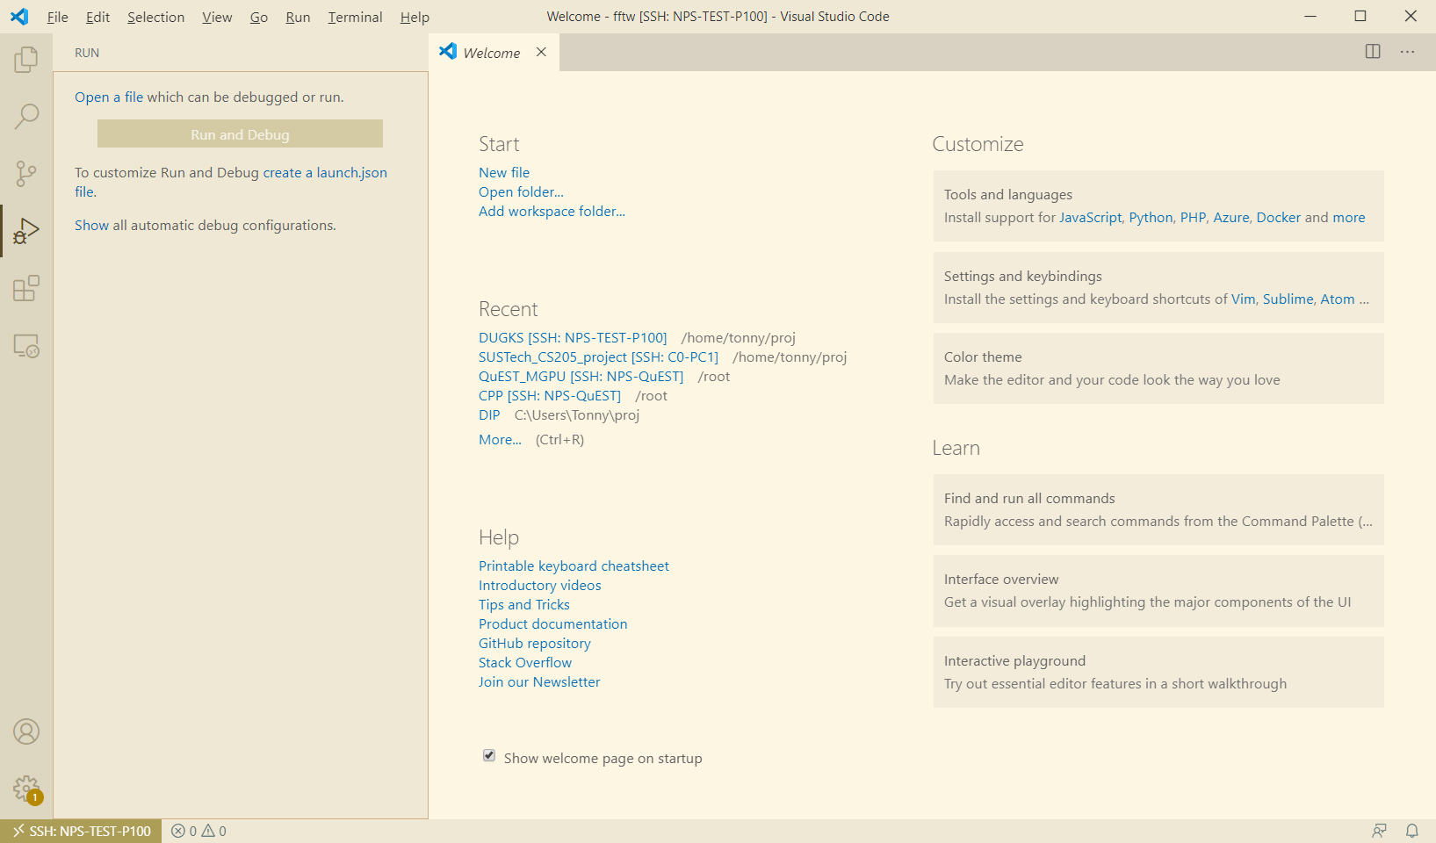Open the editor More Actions ellipsis
The image size is (1436, 843).
(x=1408, y=52)
